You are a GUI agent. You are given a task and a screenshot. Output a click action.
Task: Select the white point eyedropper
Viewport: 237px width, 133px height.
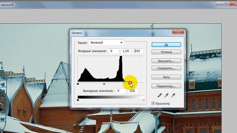pos(173,95)
